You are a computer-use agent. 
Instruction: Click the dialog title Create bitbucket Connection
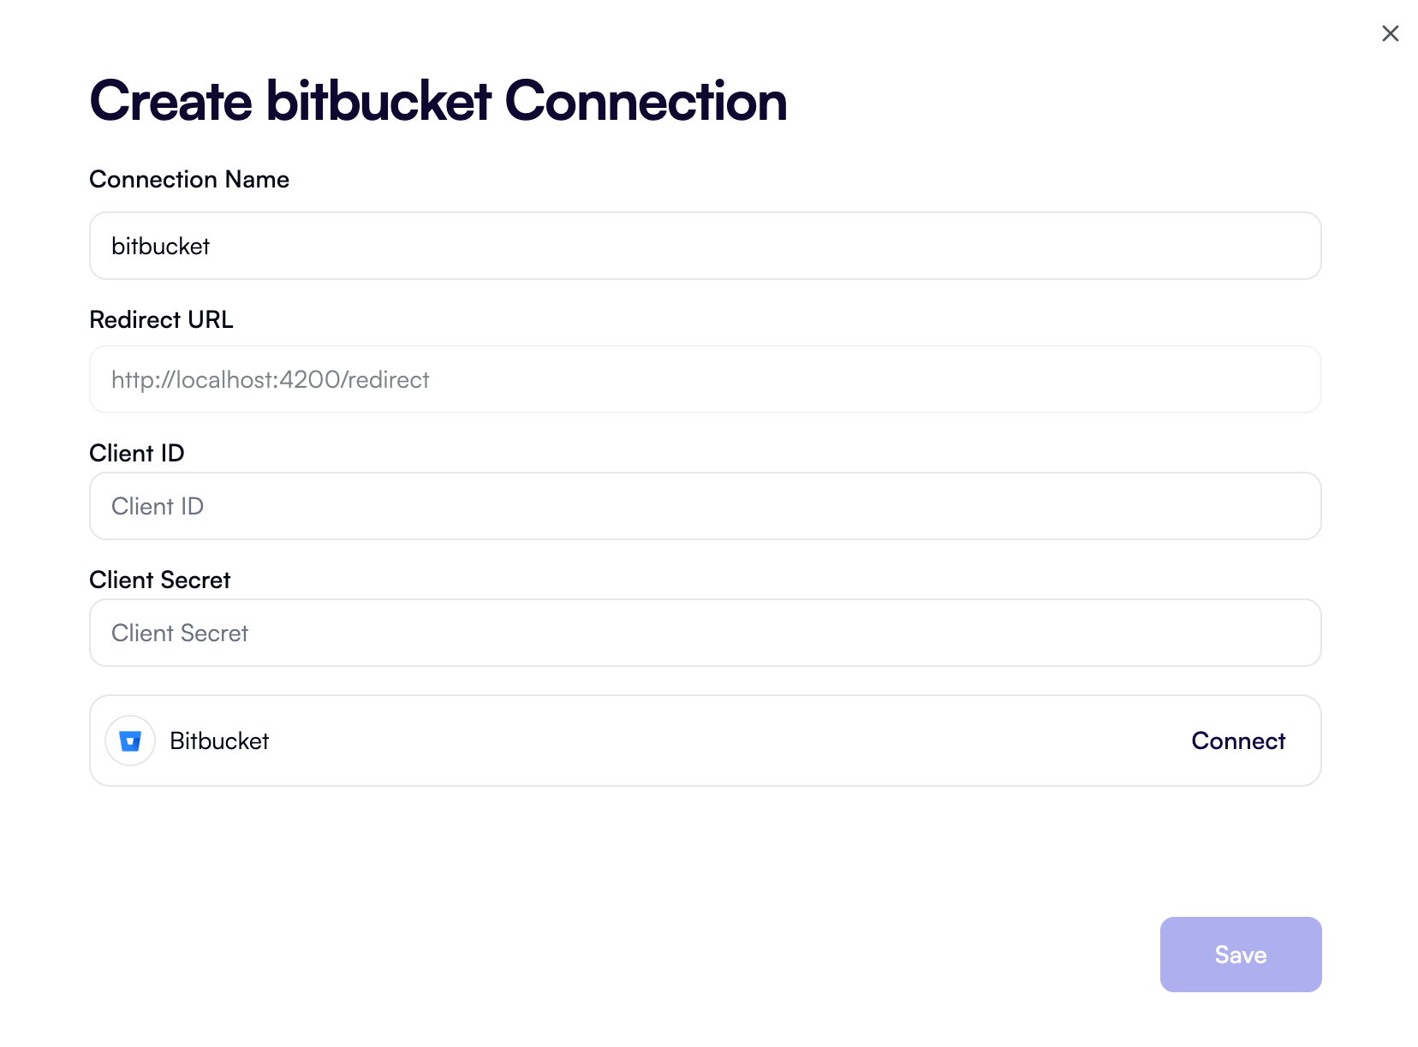pyautogui.click(x=438, y=101)
